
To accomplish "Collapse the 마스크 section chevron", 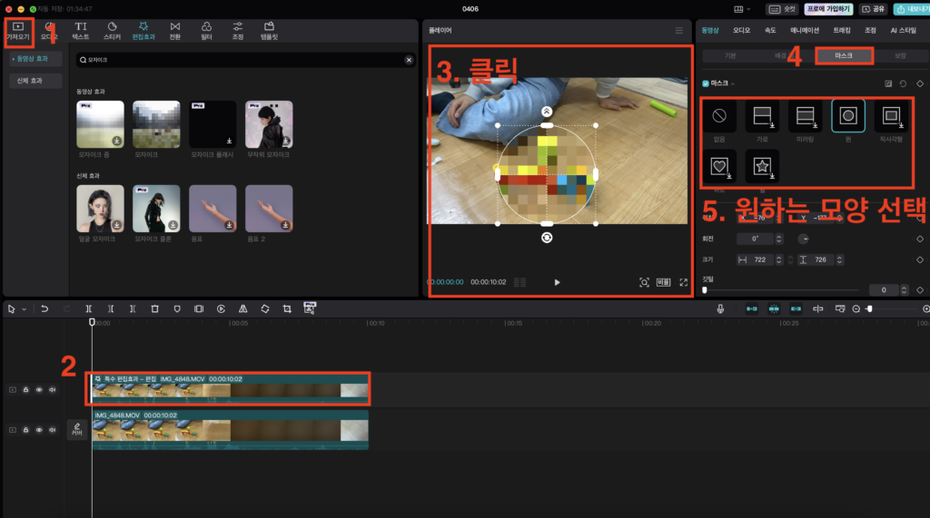I will pos(734,83).
